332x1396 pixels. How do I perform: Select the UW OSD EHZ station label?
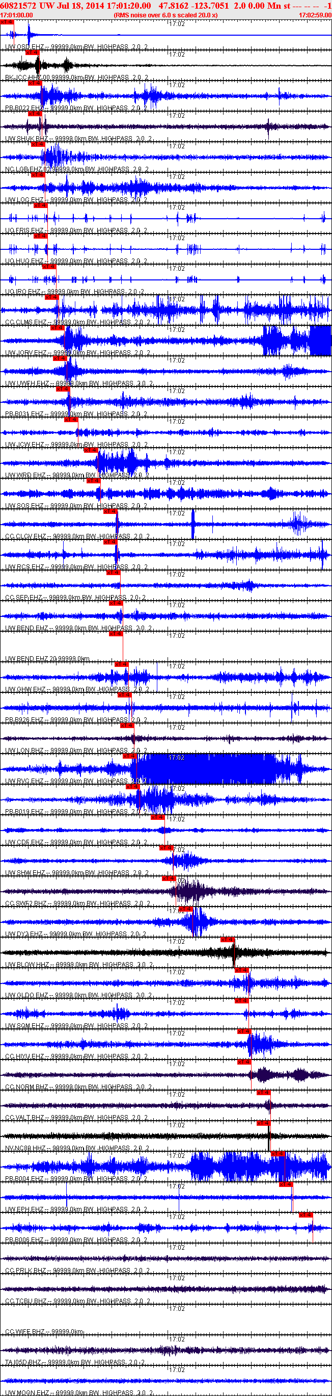[x=76, y=47]
